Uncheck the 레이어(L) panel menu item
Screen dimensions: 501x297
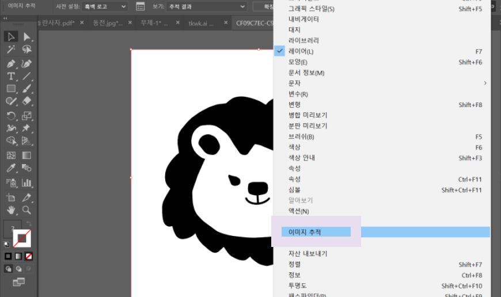click(x=298, y=51)
